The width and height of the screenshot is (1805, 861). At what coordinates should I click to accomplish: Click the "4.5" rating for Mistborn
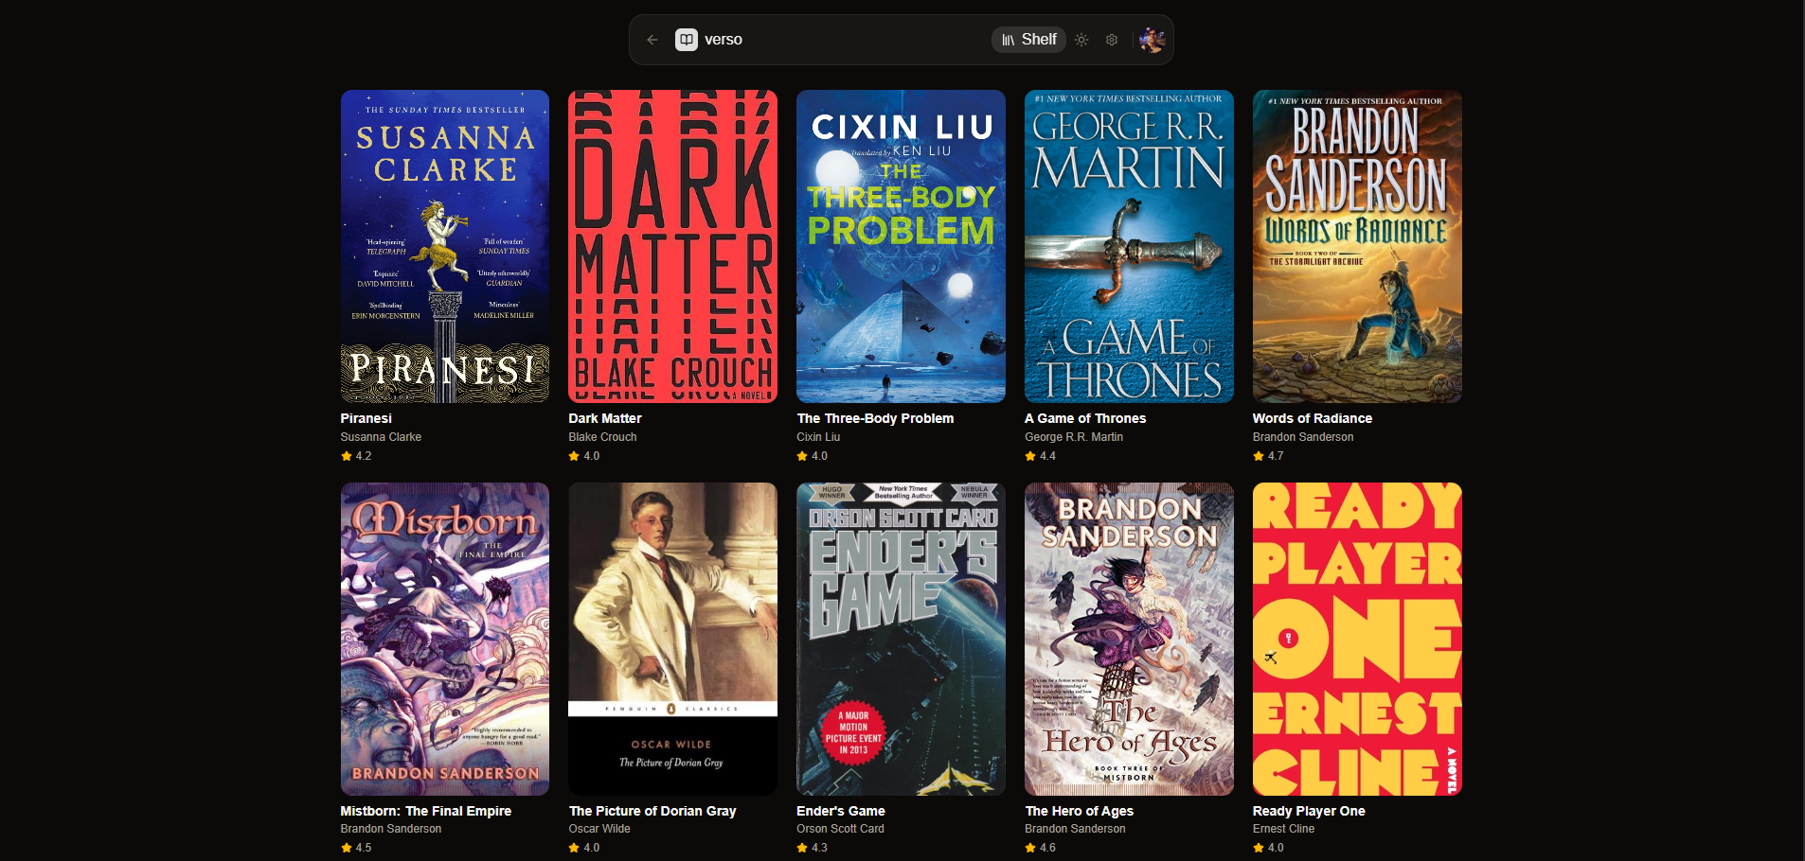click(x=364, y=848)
